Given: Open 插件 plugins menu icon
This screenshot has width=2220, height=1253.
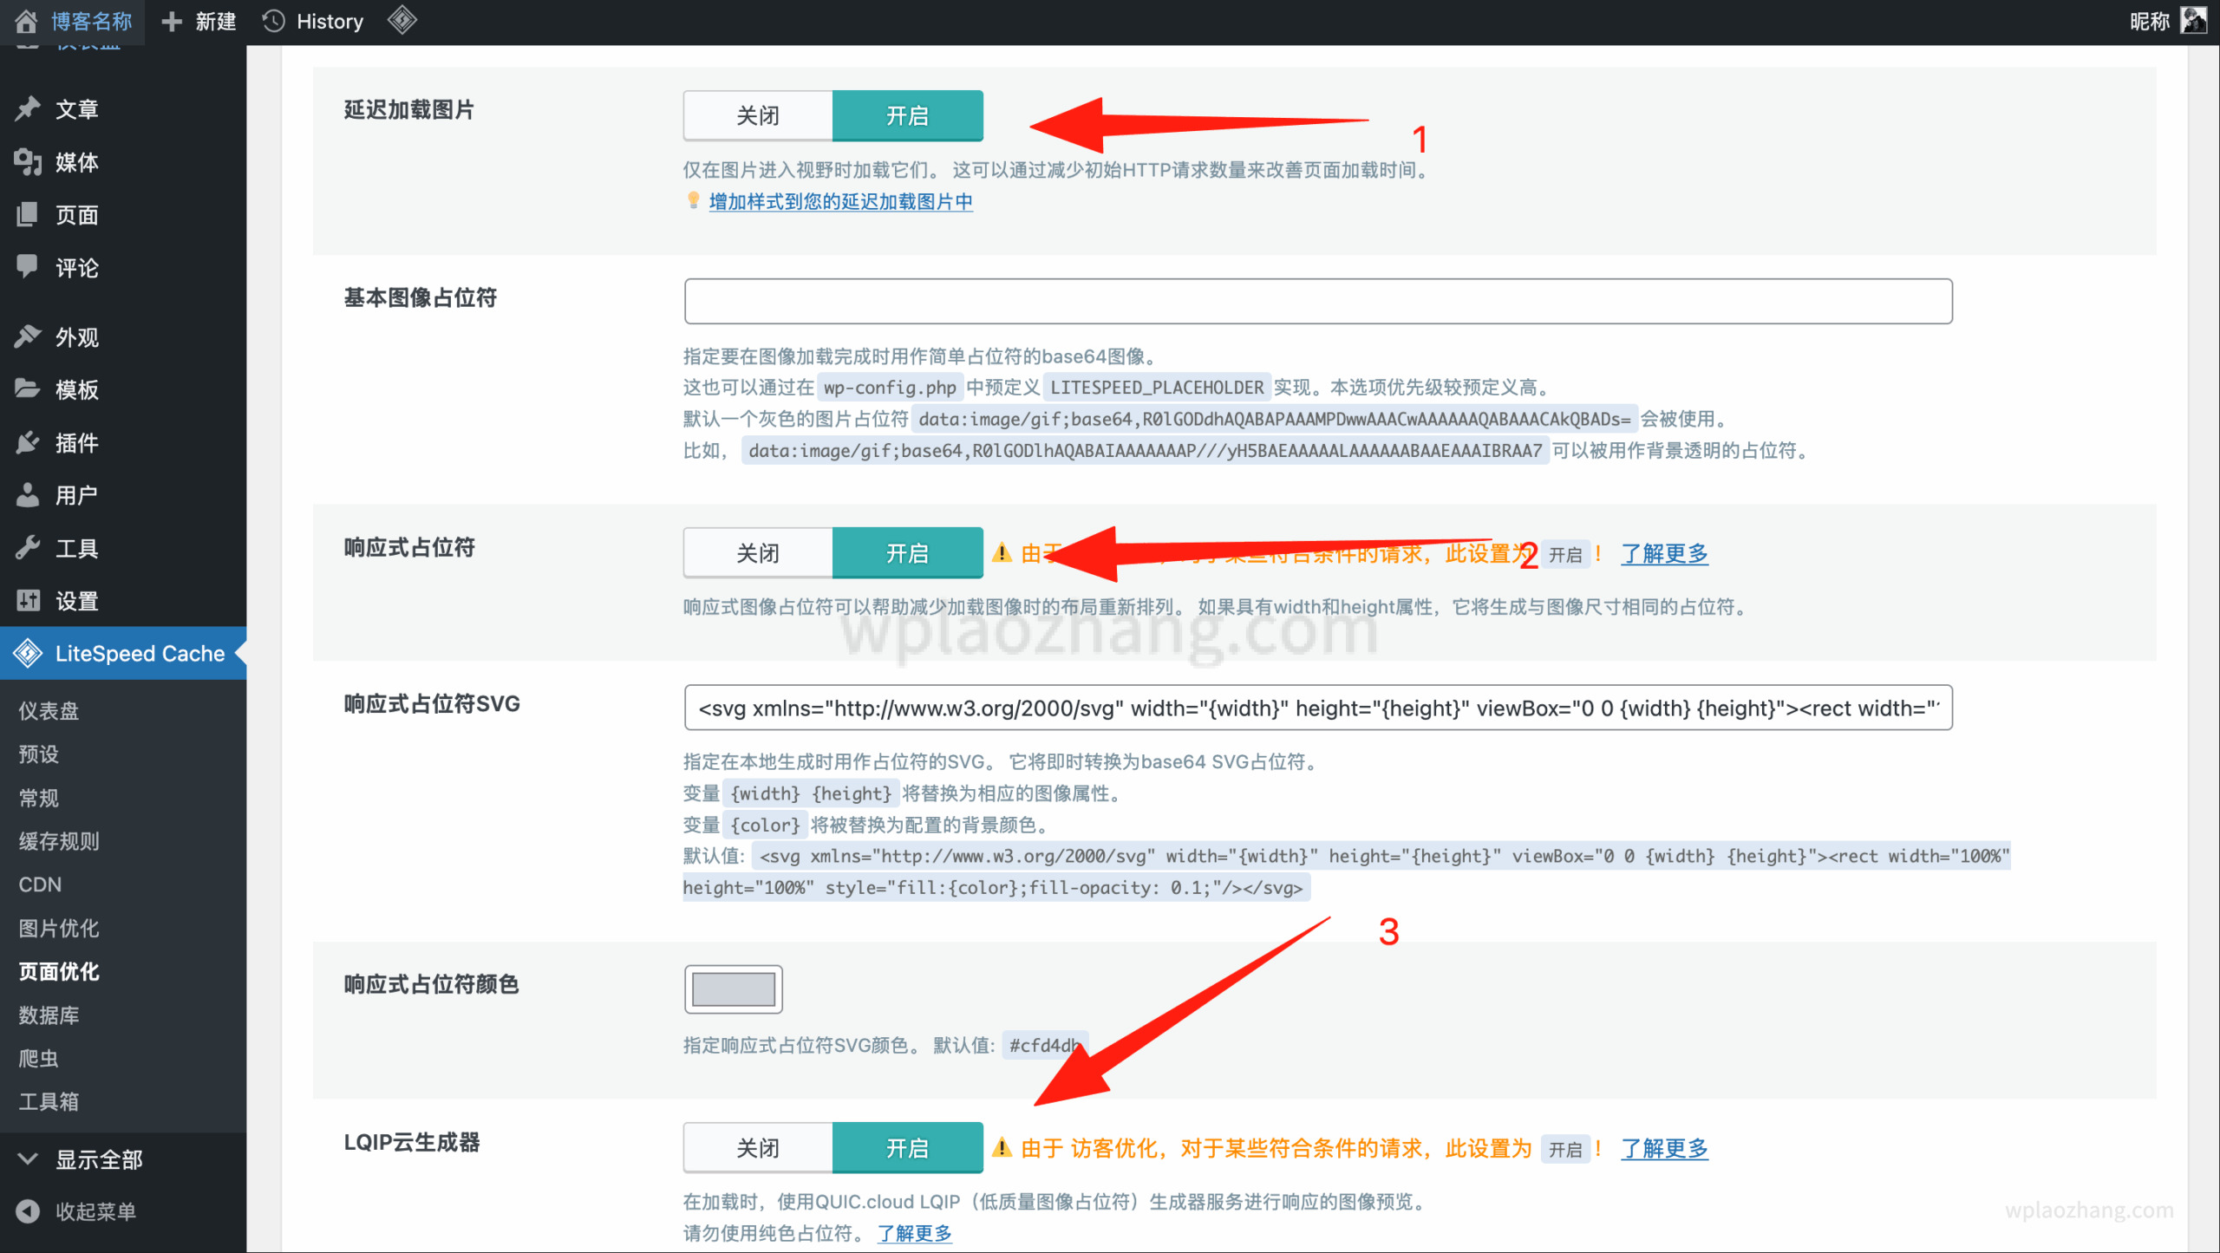Looking at the screenshot, I should (x=28, y=443).
